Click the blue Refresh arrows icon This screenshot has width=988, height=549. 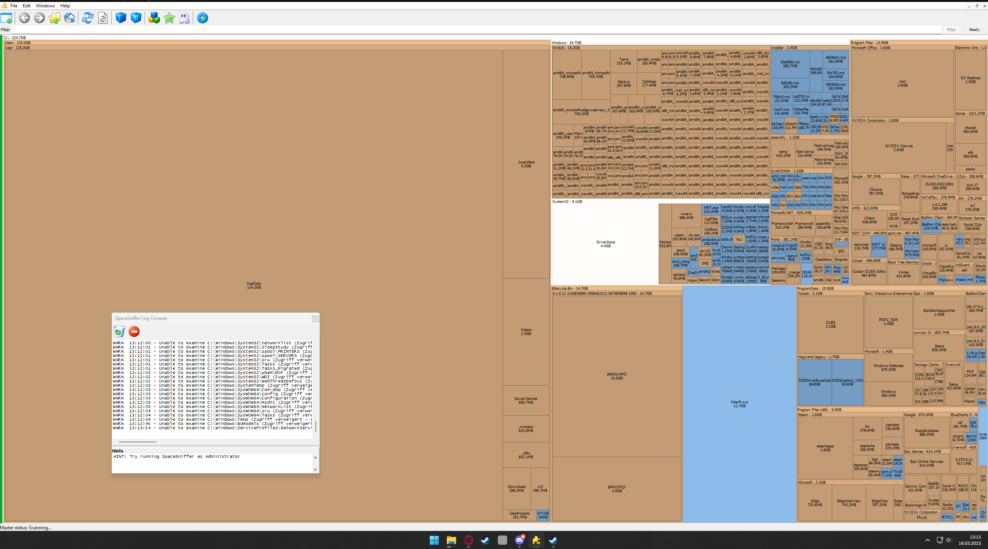(87, 18)
